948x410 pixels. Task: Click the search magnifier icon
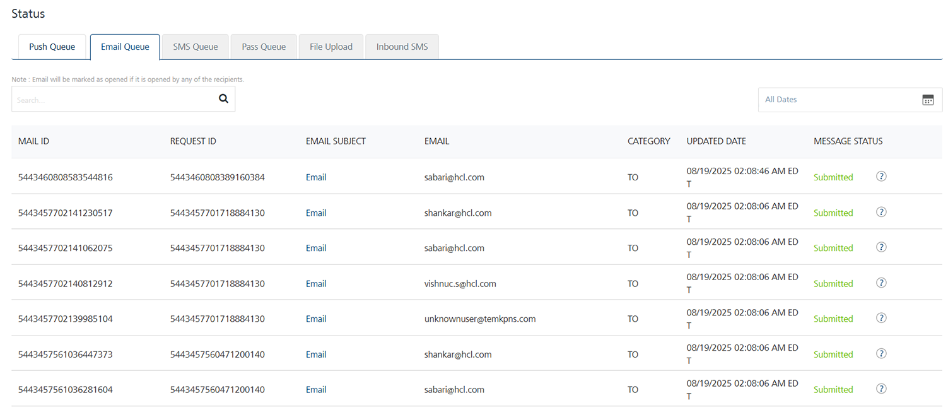tap(223, 98)
